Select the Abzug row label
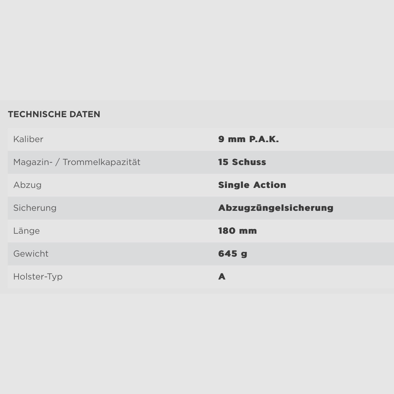Image resolution: width=394 pixels, height=394 pixels. [x=27, y=185]
